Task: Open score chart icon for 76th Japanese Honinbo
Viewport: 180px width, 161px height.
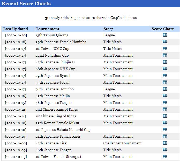Action: click(165, 89)
